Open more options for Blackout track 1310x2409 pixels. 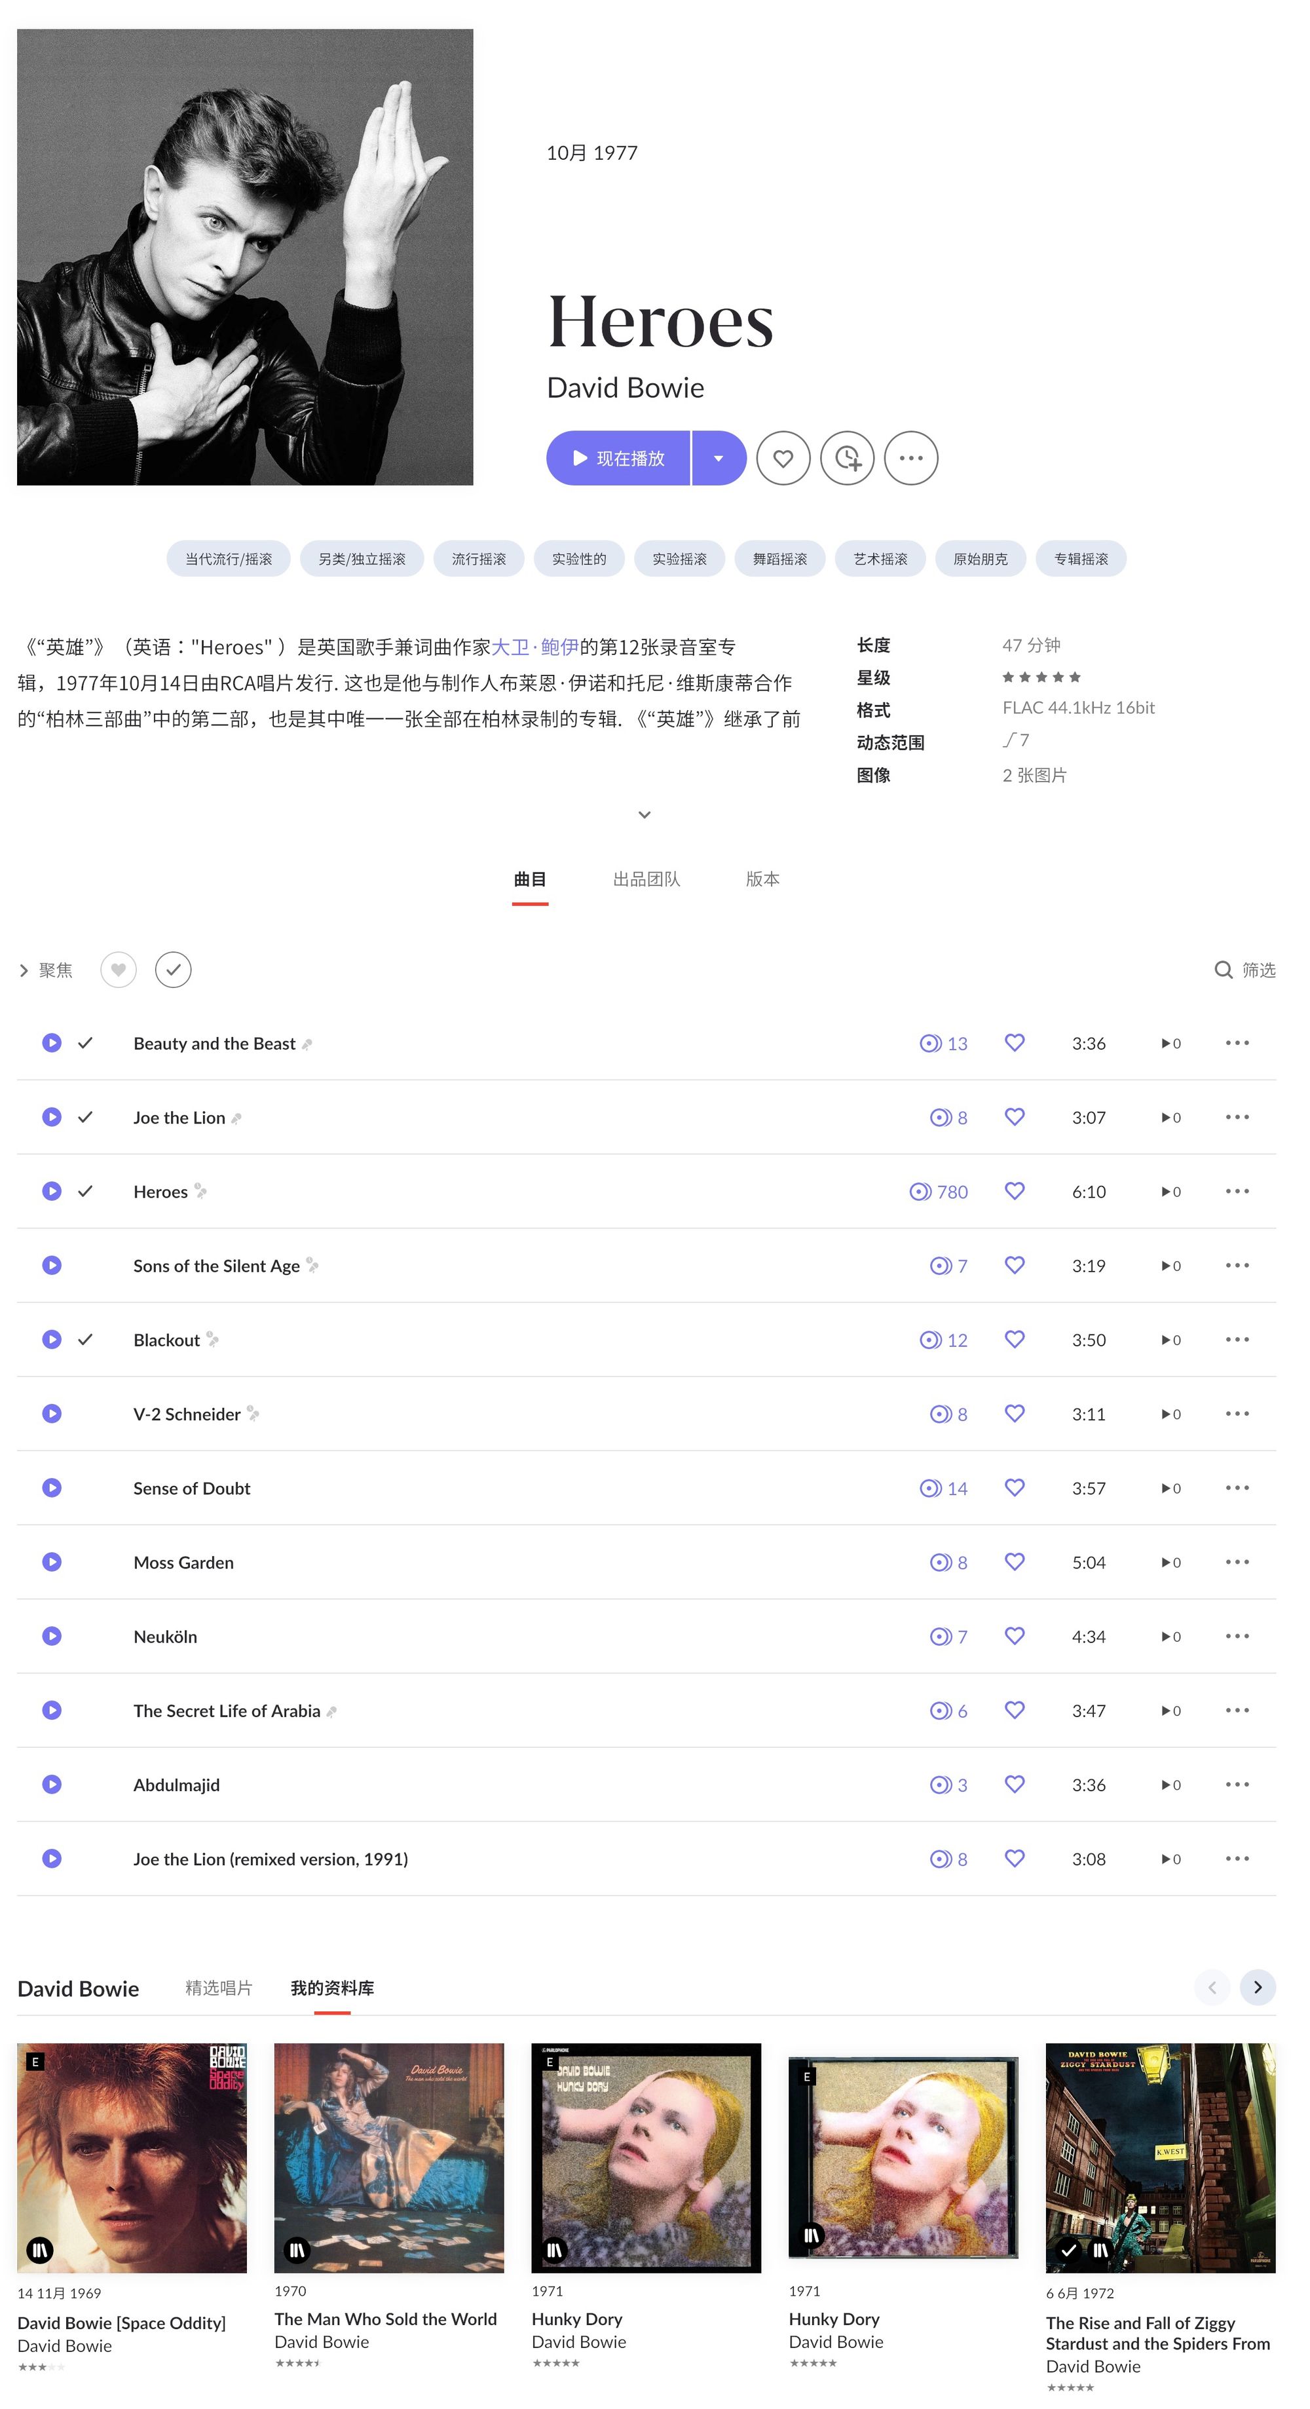point(1236,1339)
